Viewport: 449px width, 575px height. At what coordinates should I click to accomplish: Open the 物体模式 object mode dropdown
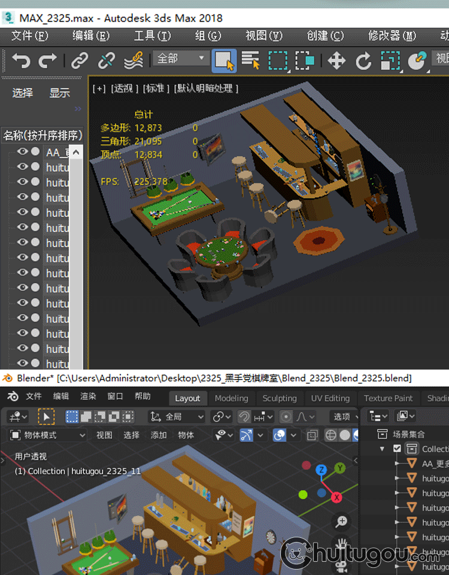pos(48,435)
